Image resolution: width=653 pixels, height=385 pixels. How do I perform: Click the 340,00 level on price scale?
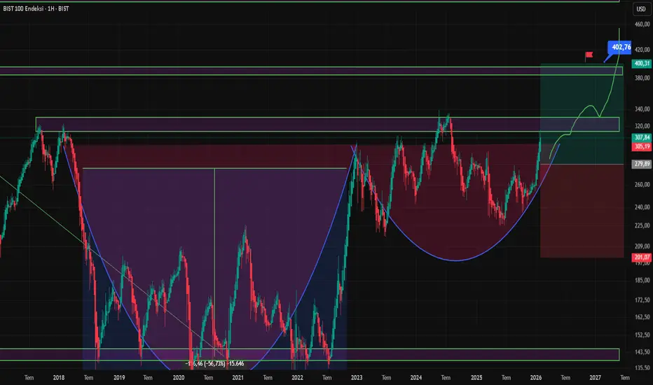pos(641,109)
